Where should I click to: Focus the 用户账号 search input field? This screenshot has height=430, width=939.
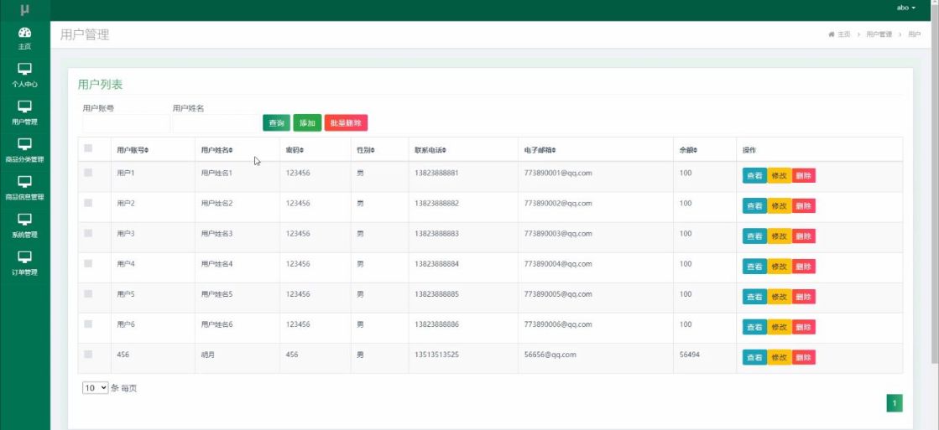(x=127, y=124)
